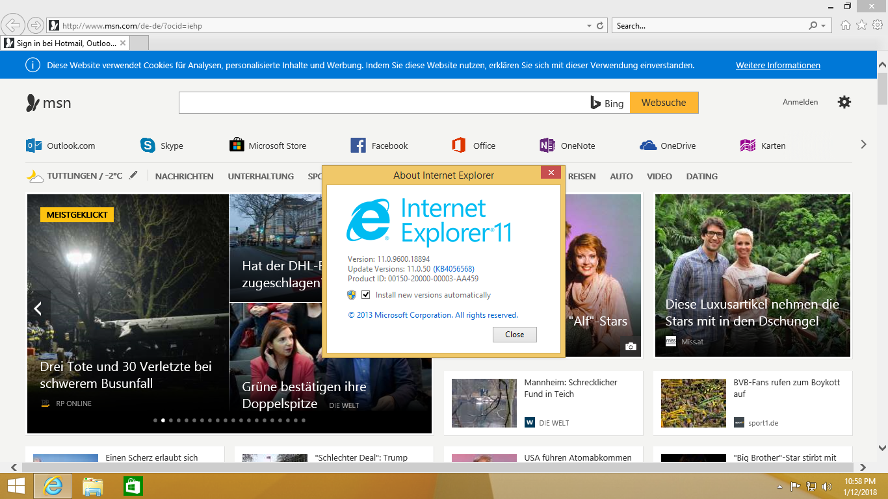This screenshot has width=888, height=499.
Task: Click the Close button in About dialog
Action: coord(514,334)
